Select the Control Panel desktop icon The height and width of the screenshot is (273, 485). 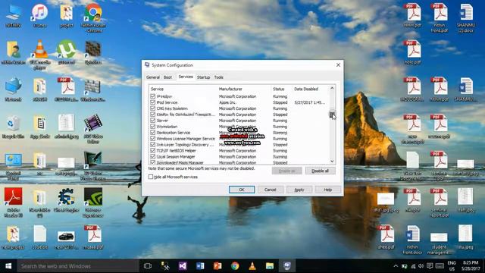click(13, 167)
